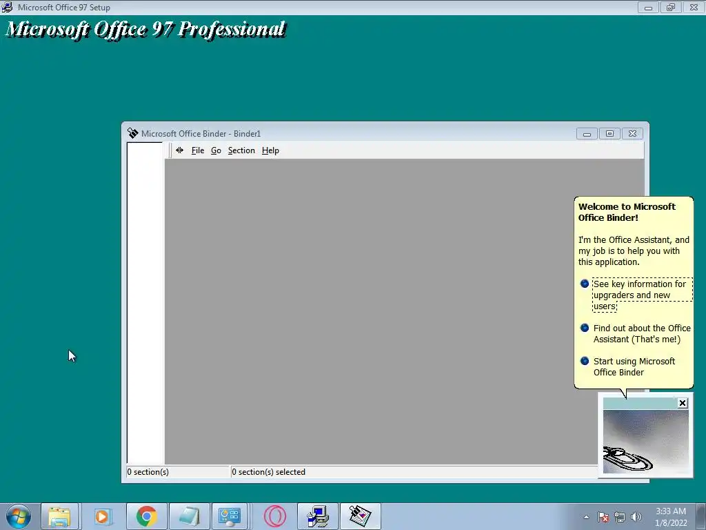Click the taskbar clock showing 3:33 AM
Viewport: 706px width, 530px height.
click(x=671, y=517)
